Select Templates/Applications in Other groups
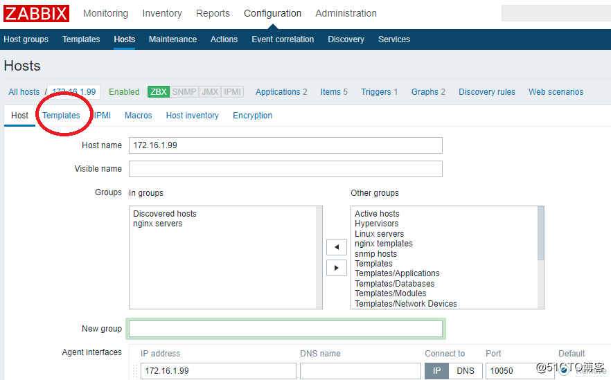Screen dimensions: 611x380 397,273
